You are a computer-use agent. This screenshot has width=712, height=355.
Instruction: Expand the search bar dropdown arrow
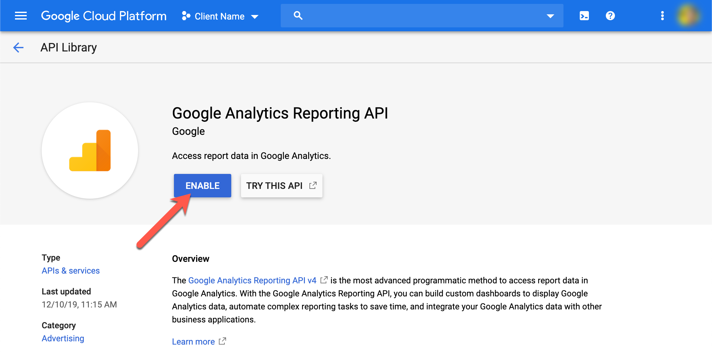point(550,16)
